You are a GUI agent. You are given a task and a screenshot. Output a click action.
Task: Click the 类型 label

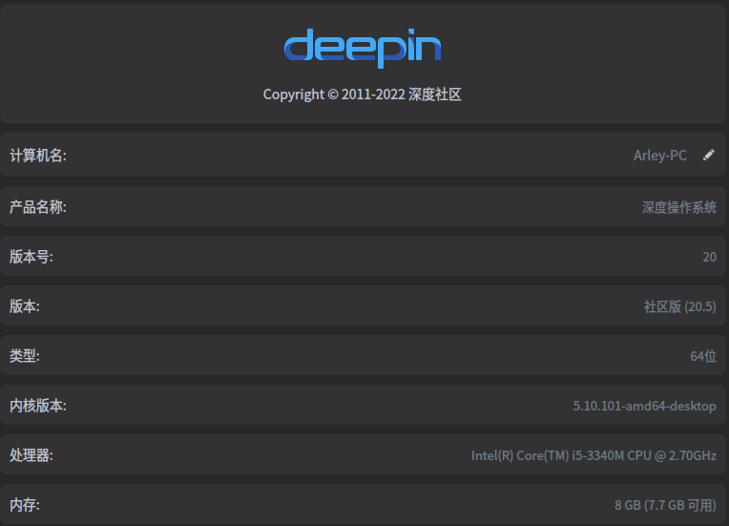(25, 356)
